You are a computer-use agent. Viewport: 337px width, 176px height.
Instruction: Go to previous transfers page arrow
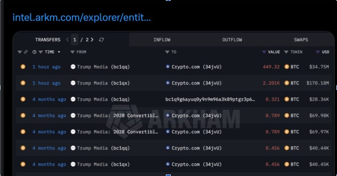point(67,39)
